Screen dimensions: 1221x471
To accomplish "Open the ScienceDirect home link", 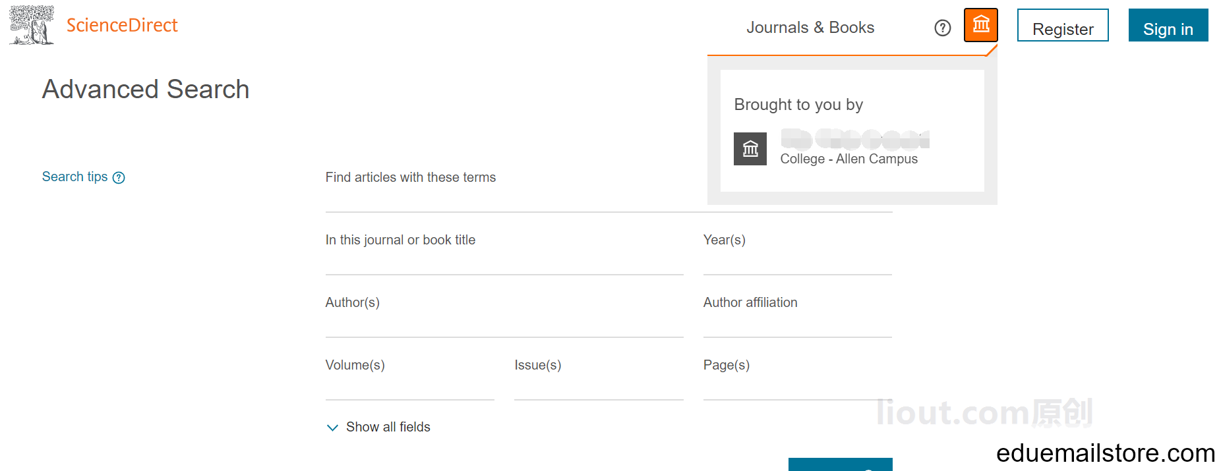I will point(122,25).
